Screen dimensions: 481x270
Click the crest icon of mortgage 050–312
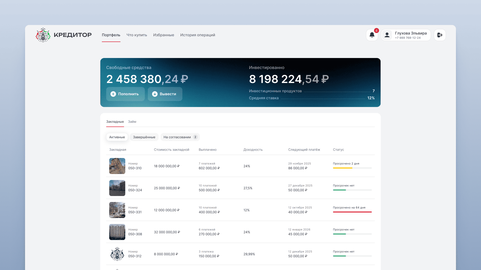pyautogui.click(x=117, y=254)
